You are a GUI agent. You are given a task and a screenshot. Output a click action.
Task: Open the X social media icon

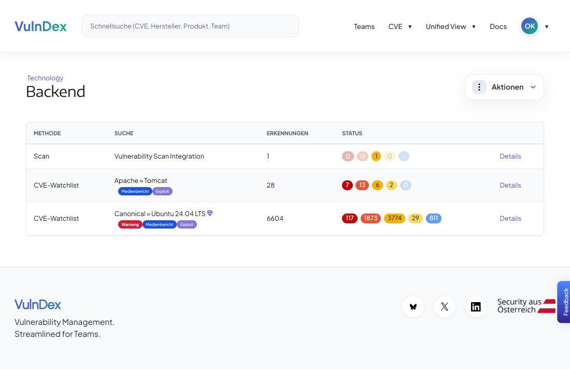click(x=444, y=306)
